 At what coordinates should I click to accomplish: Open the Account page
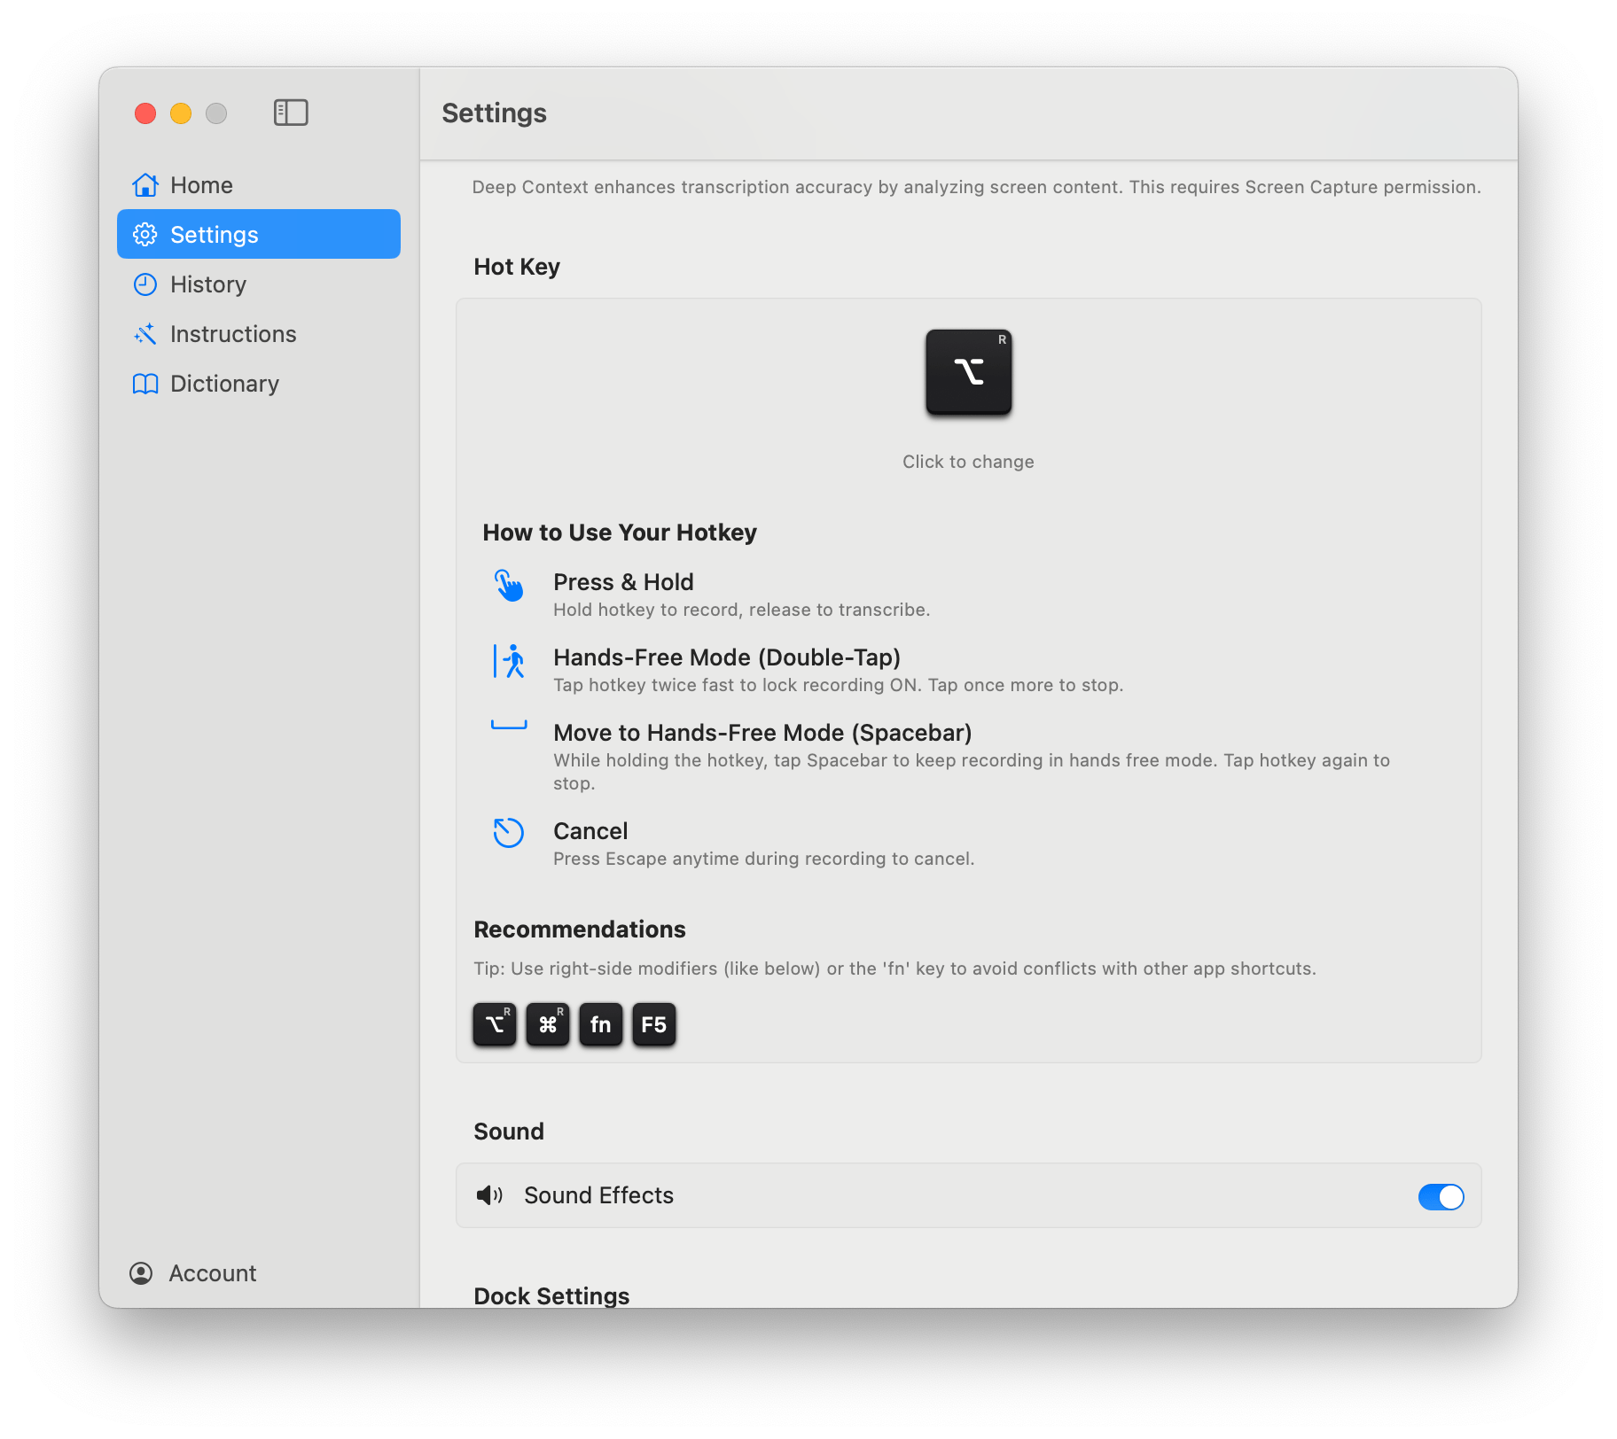pos(212,1273)
